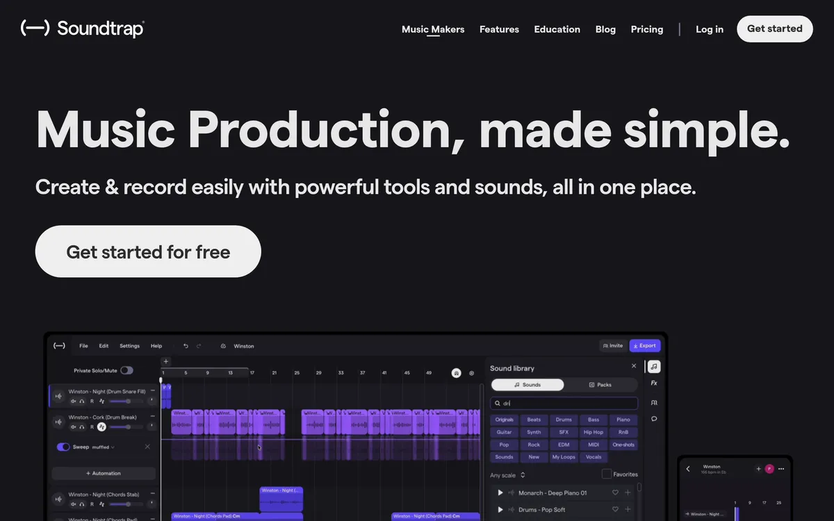Open the chat comments bubble icon
834x521 pixels.
coord(654,419)
